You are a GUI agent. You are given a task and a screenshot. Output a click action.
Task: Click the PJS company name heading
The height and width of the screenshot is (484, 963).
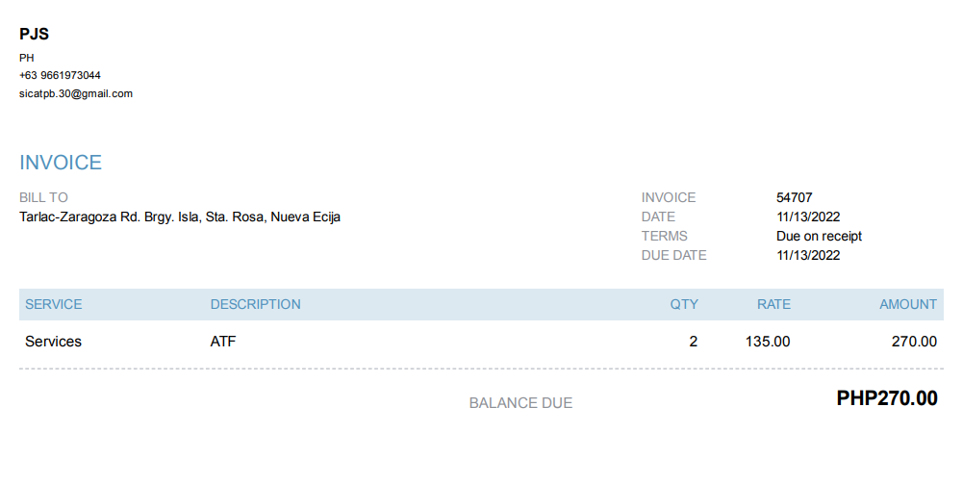point(34,35)
